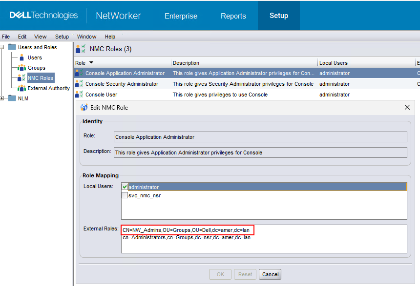Viewport: 420px width, 286px height.
Task: Click the NMC Roles (3) header icon
Action: click(81, 49)
